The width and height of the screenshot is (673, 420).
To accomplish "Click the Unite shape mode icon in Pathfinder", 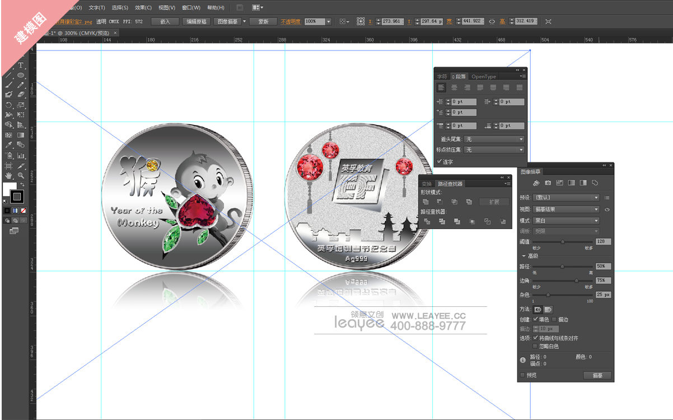I will click(x=426, y=202).
